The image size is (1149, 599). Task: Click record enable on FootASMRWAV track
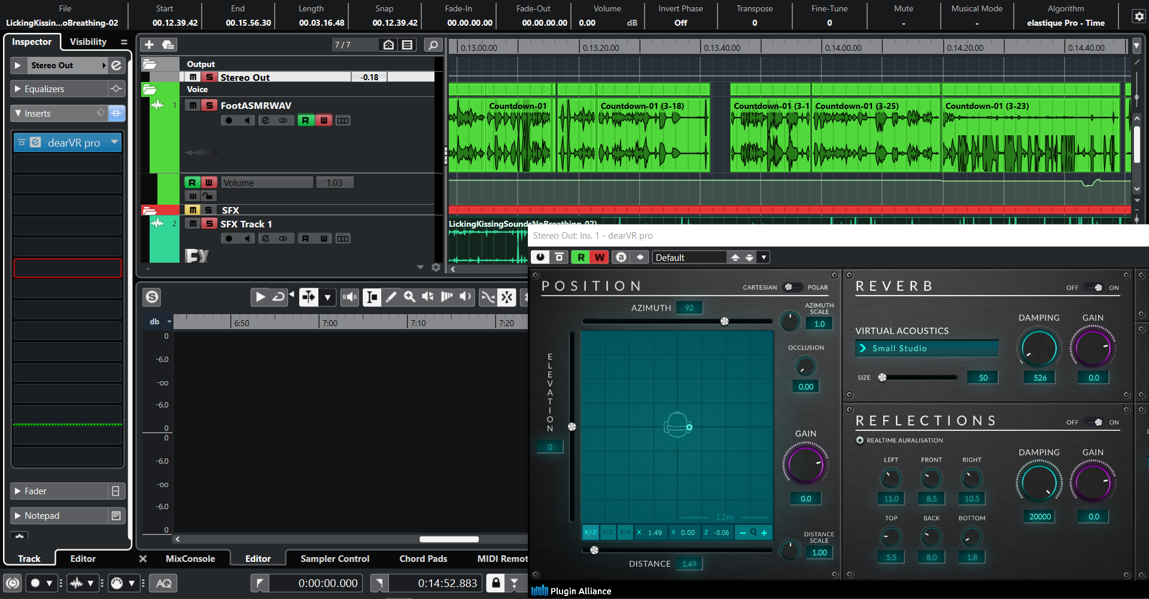[229, 120]
